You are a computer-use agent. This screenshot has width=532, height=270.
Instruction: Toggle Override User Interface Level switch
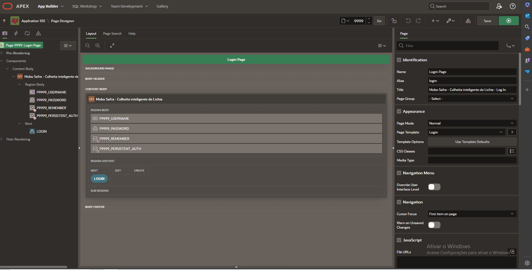click(x=434, y=187)
